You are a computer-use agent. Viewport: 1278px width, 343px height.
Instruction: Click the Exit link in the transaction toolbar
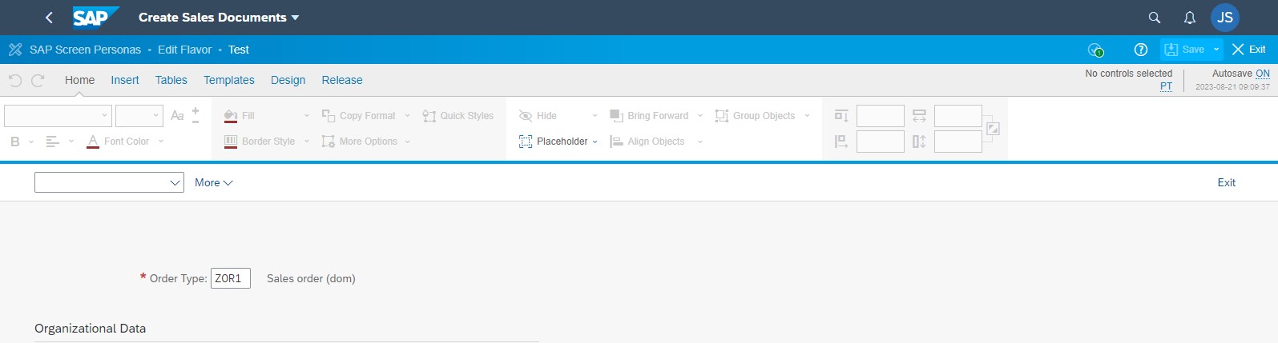pyautogui.click(x=1226, y=182)
